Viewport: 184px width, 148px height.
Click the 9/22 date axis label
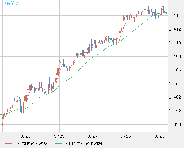(26, 136)
